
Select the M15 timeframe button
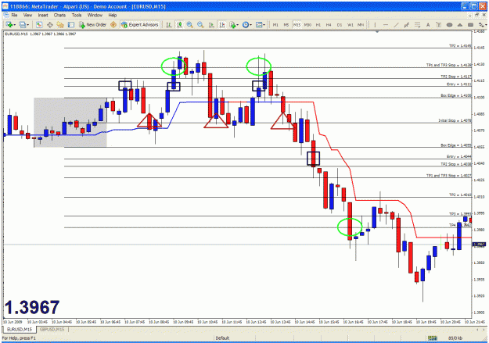point(297,24)
